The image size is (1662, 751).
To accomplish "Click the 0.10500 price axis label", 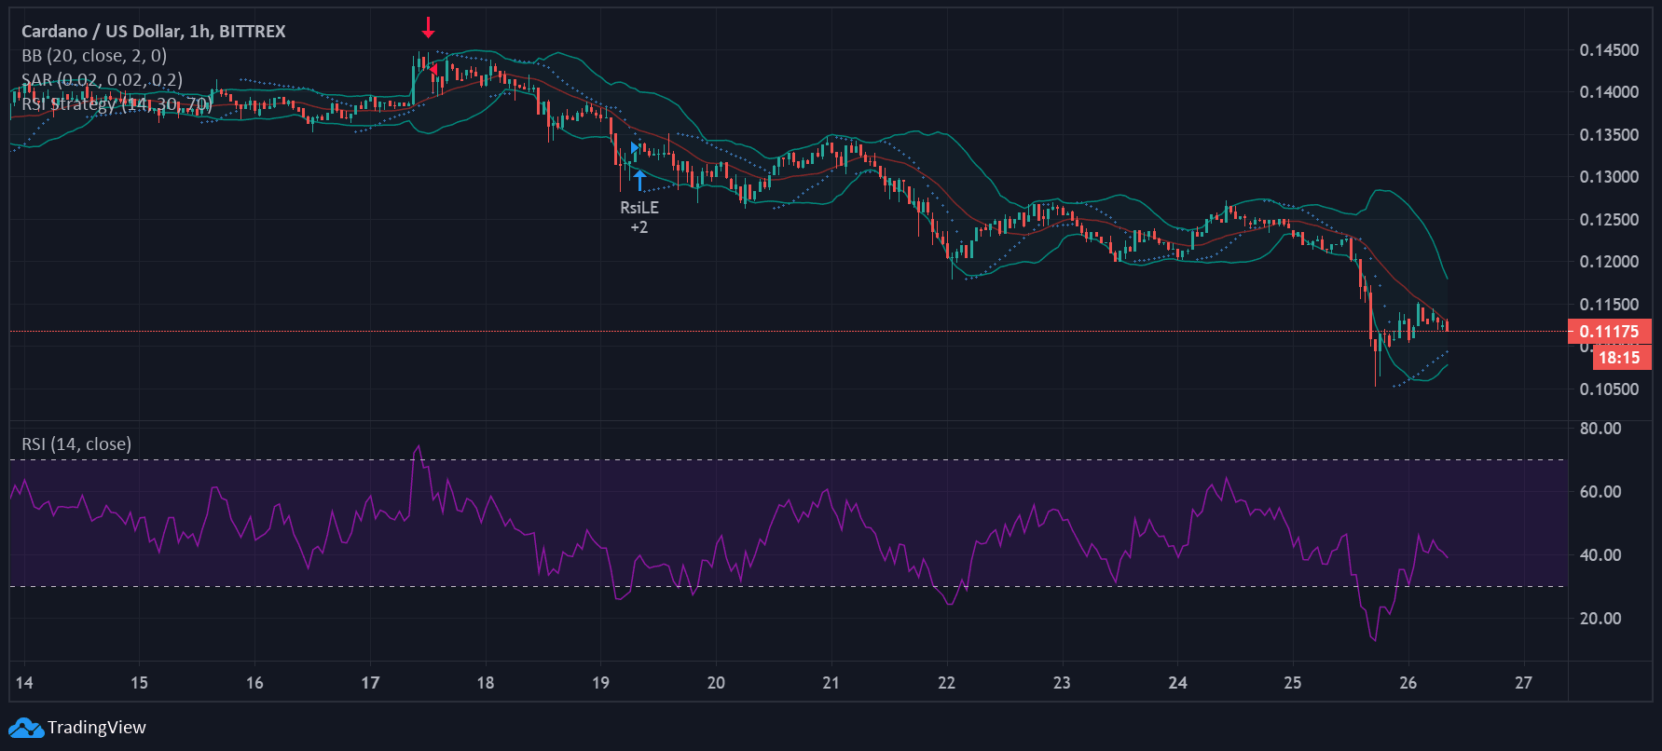I will (1609, 389).
